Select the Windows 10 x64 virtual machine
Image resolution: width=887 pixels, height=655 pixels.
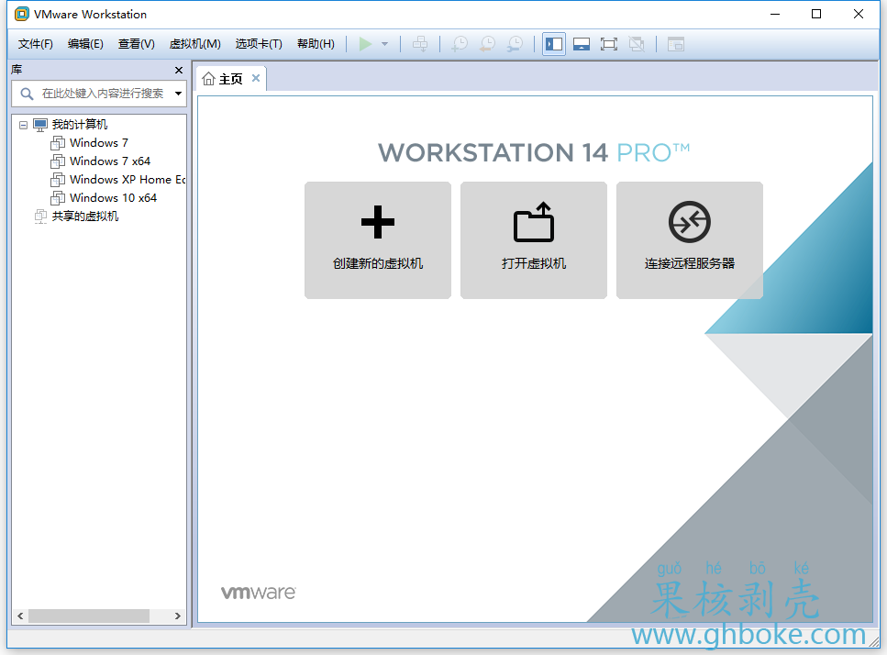pos(113,198)
